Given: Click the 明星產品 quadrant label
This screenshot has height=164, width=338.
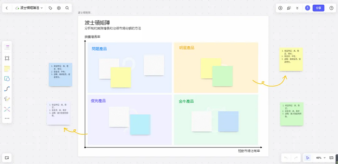Looking at the screenshot, I should pyautogui.click(x=187, y=48).
